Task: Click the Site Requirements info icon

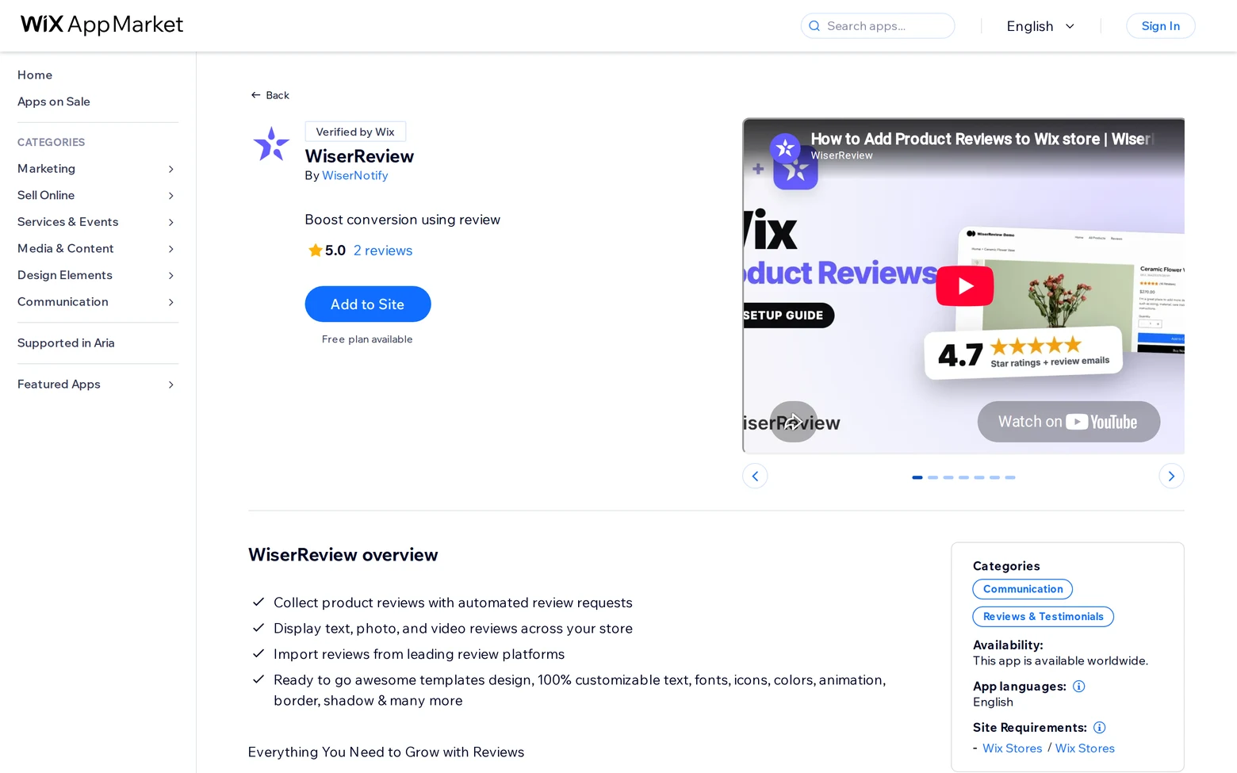Action: pyautogui.click(x=1099, y=728)
